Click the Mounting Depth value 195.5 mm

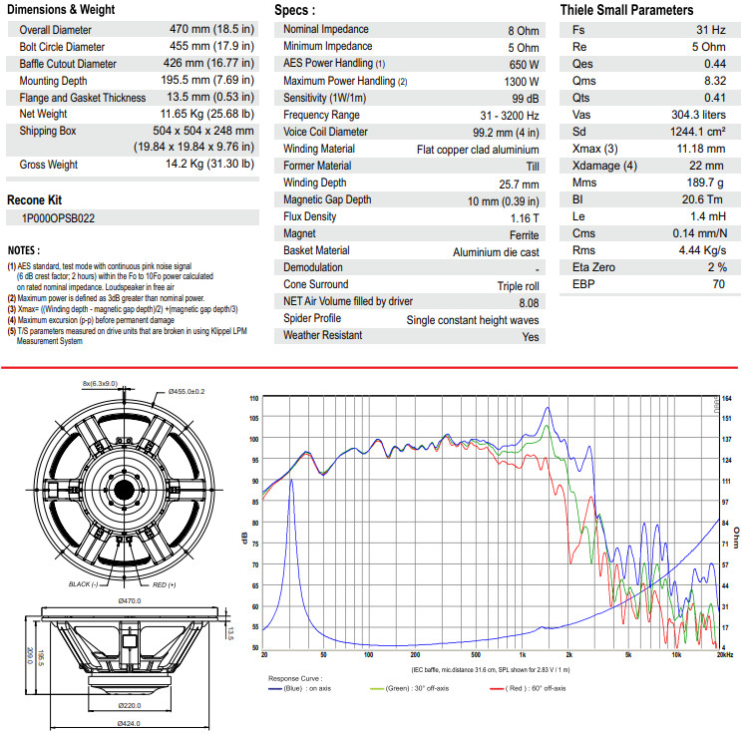207,80
